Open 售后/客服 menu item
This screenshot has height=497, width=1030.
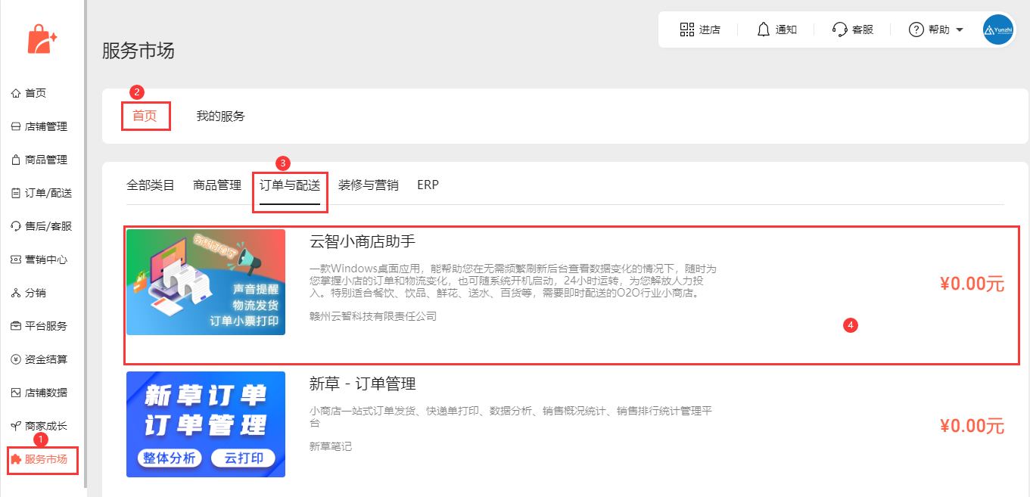tap(48, 226)
